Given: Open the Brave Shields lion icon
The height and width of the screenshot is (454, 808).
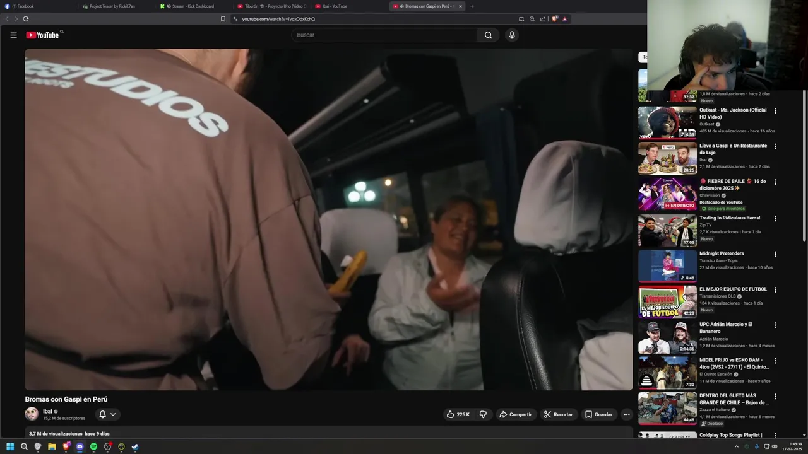Looking at the screenshot, I should tap(555, 19).
